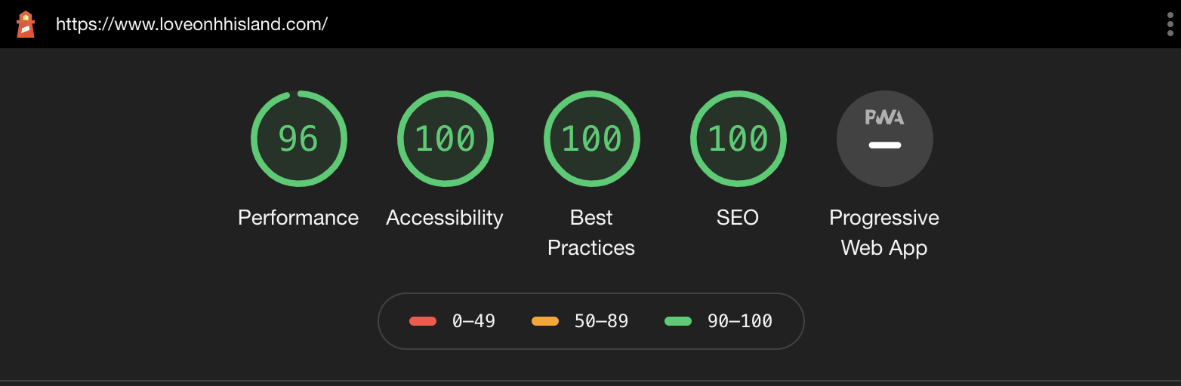Click the Lighthouse logo icon
The image size is (1181, 386).
(26, 24)
